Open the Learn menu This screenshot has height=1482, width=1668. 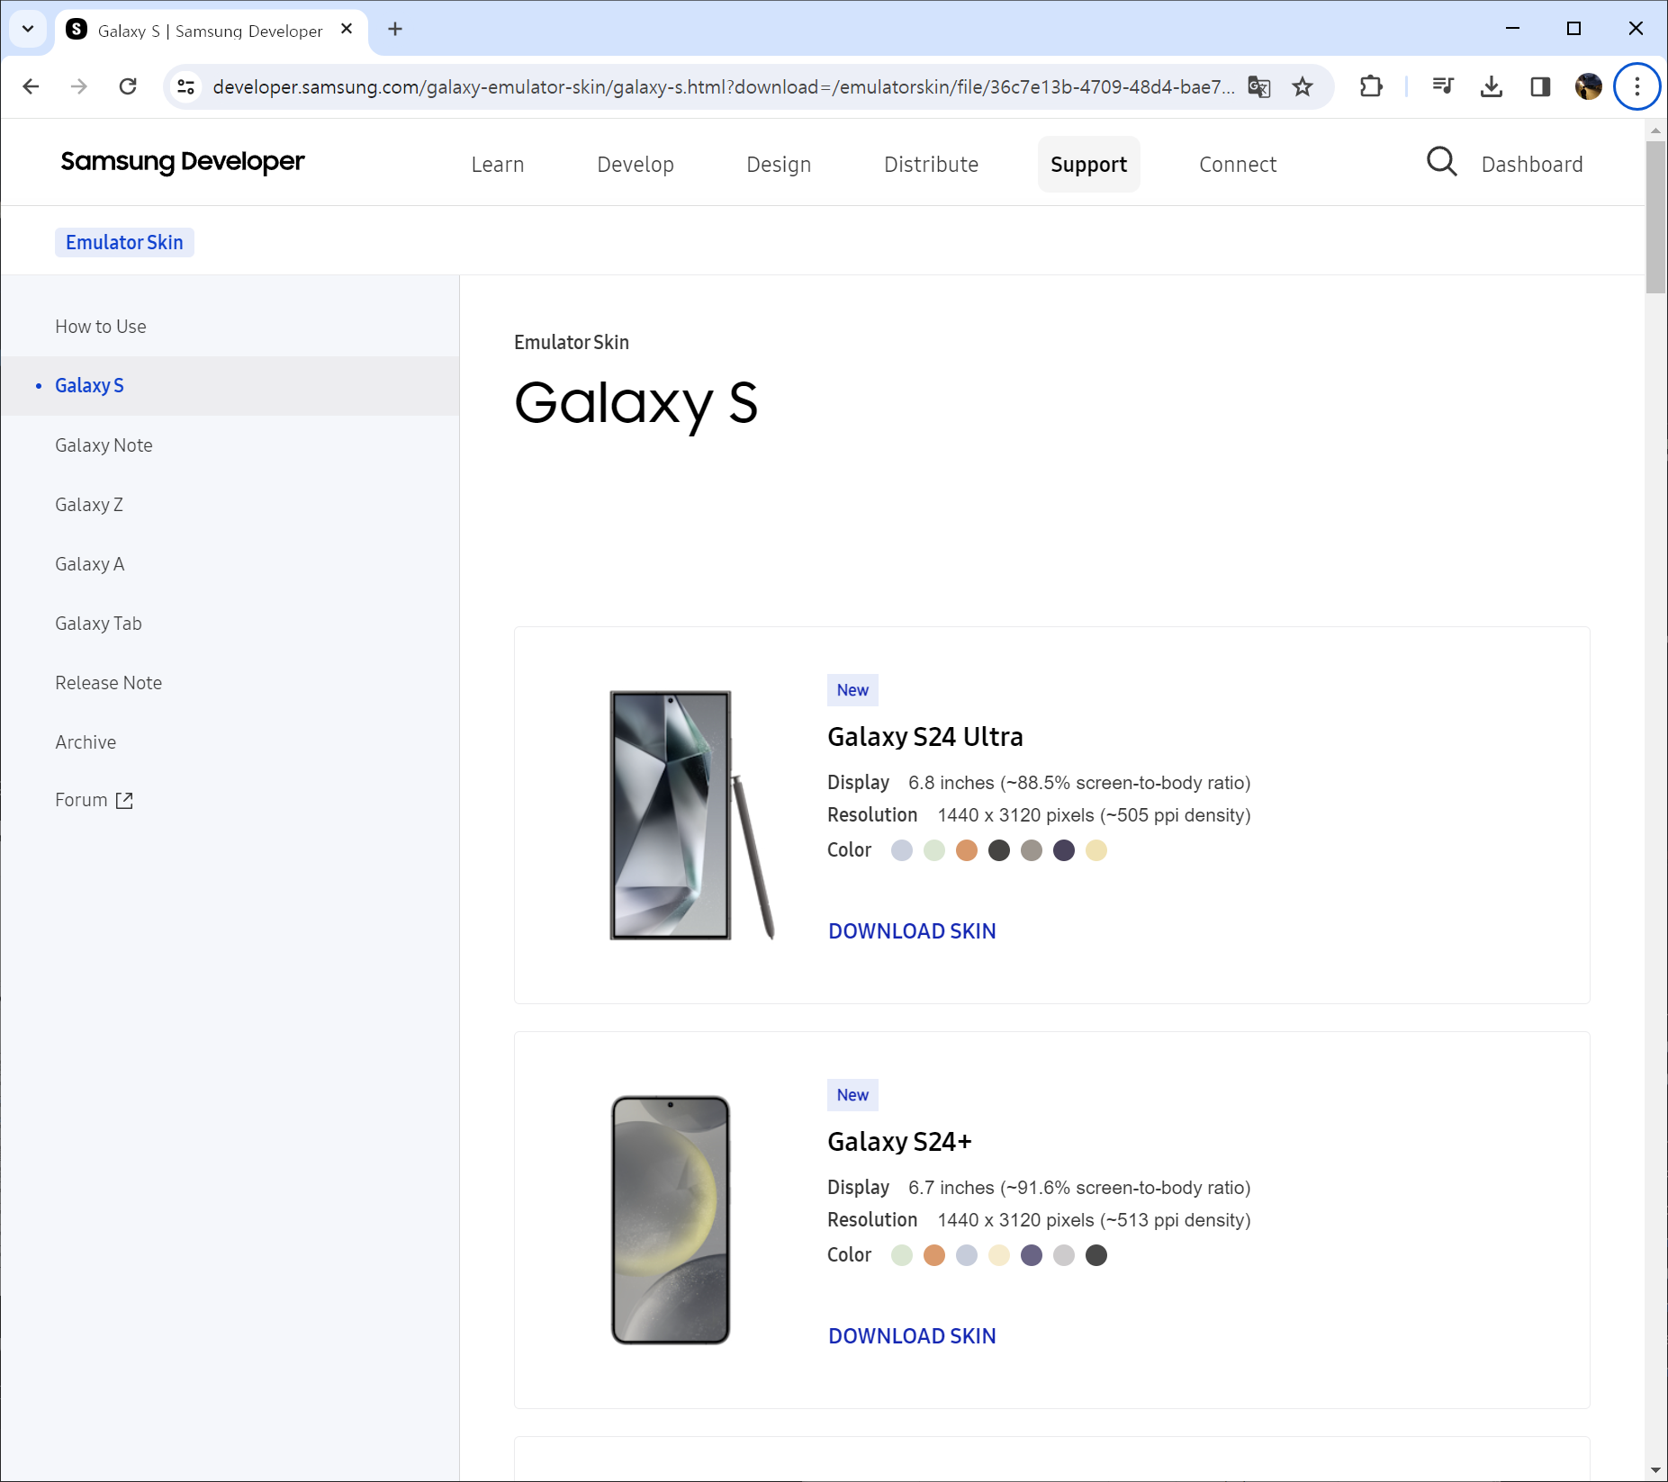tap(498, 165)
